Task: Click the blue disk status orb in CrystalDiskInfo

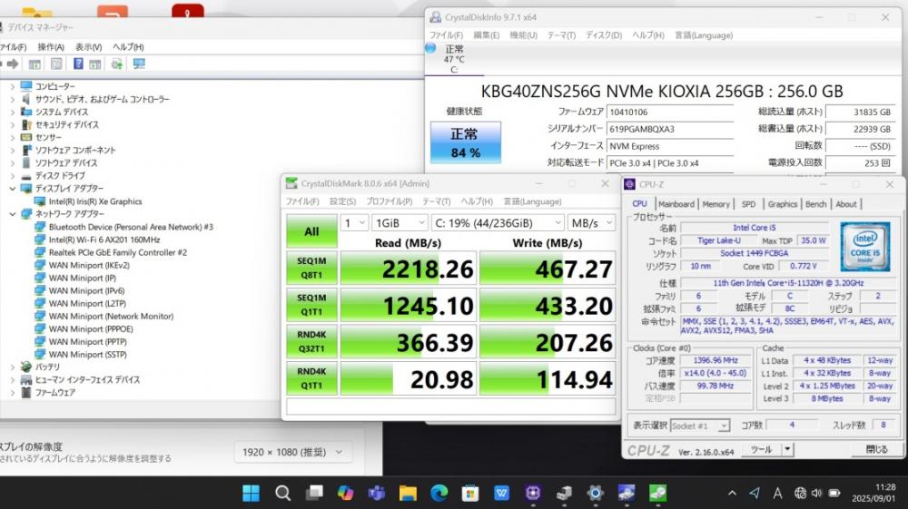Action: (430, 49)
